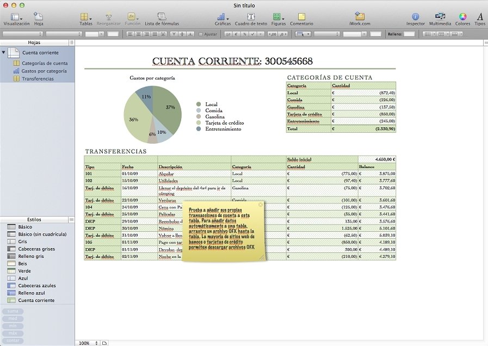
Task: Click the suma quick calculation button
Action: tap(13, 311)
